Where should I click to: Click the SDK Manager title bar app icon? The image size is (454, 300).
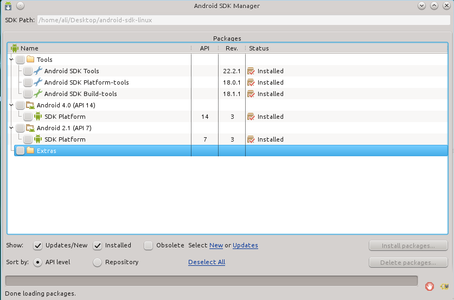coord(8,6)
